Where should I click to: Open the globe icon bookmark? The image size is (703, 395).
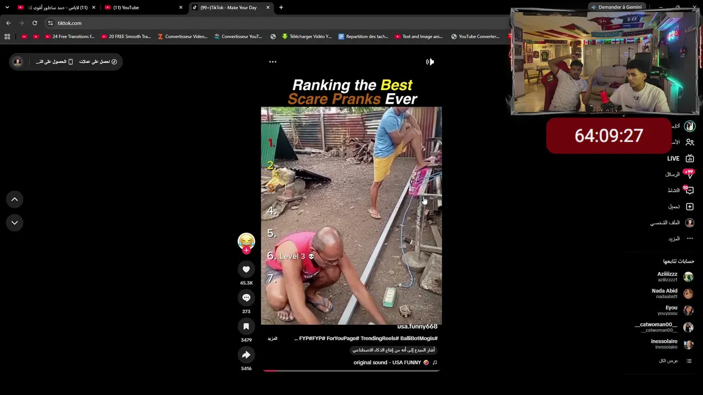click(273, 37)
